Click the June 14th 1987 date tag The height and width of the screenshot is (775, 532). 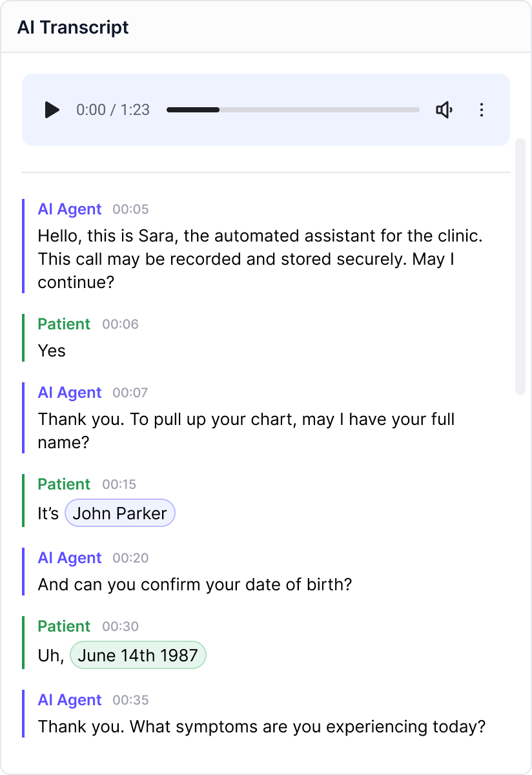138,656
